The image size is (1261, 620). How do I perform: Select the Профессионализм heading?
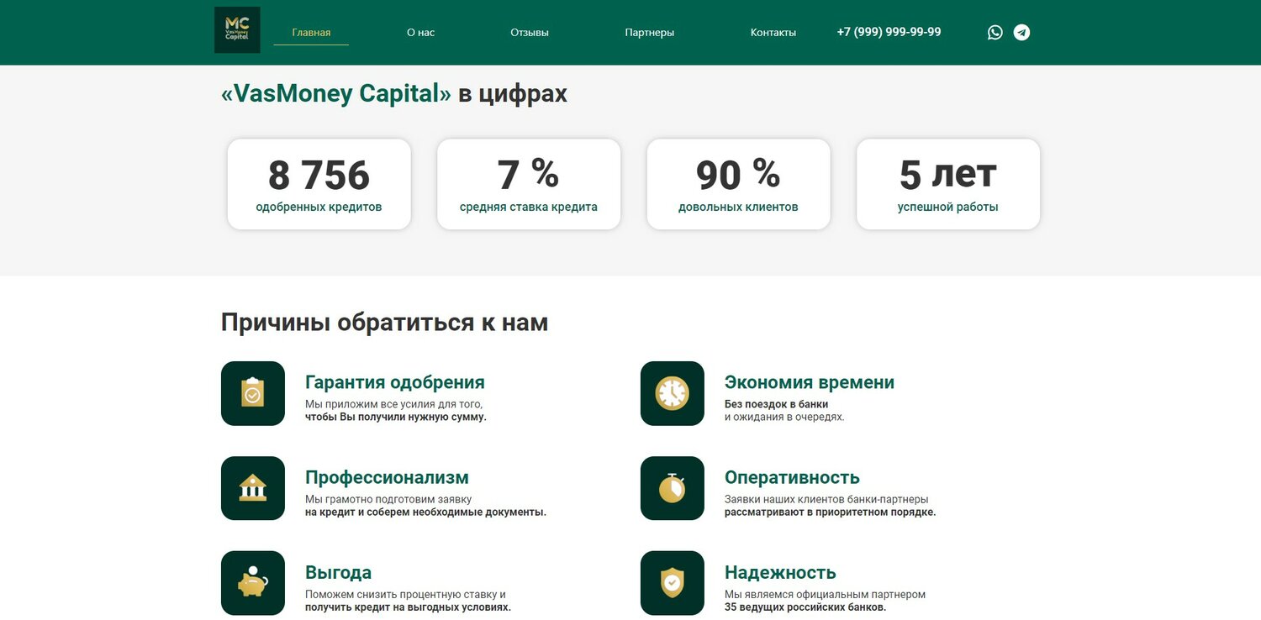[x=387, y=477]
